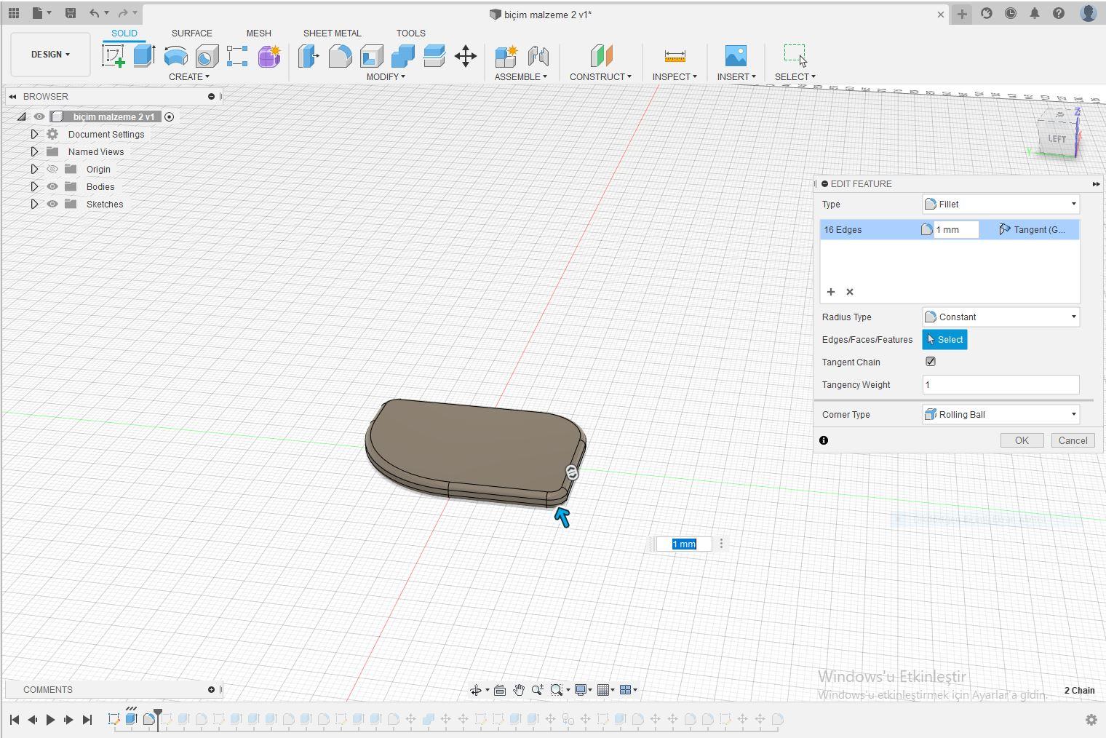Switch to the MESH tab
This screenshot has width=1106, height=738.
point(258,33)
